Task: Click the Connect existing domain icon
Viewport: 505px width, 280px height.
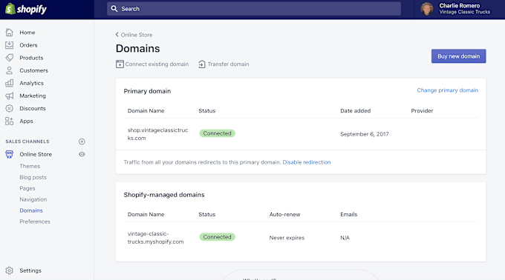Action: pos(120,64)
